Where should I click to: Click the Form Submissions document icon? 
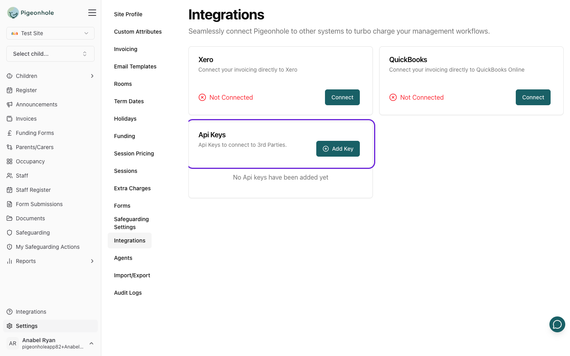9,204
